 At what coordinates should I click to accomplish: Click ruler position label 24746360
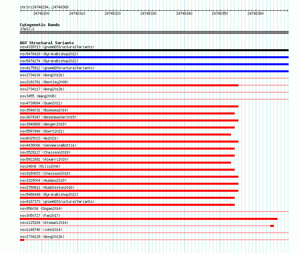[255, 13]
